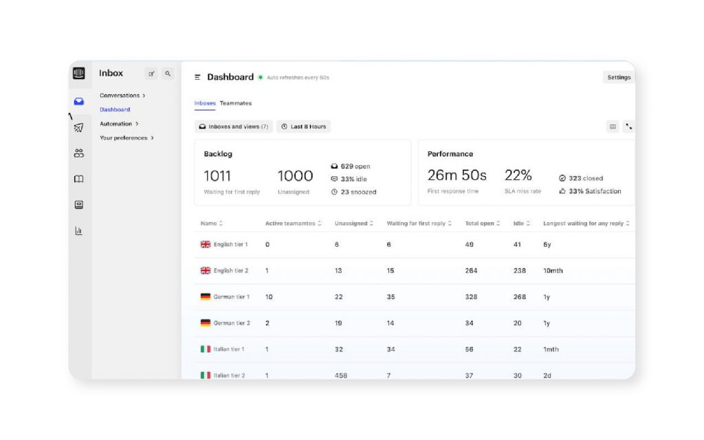Click the German flag for German tier 1
This screenshot has width=704, height=440.
click(x=205, y=296)
